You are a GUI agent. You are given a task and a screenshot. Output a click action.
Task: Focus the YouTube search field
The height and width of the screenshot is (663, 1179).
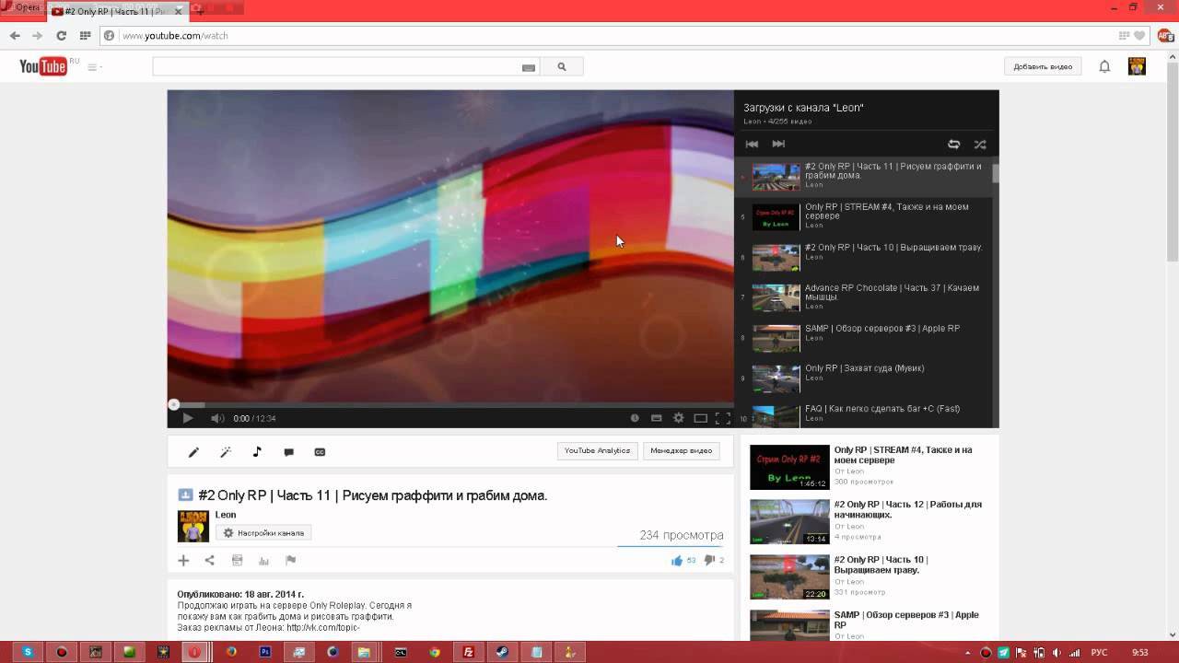[x=346, y=66]
